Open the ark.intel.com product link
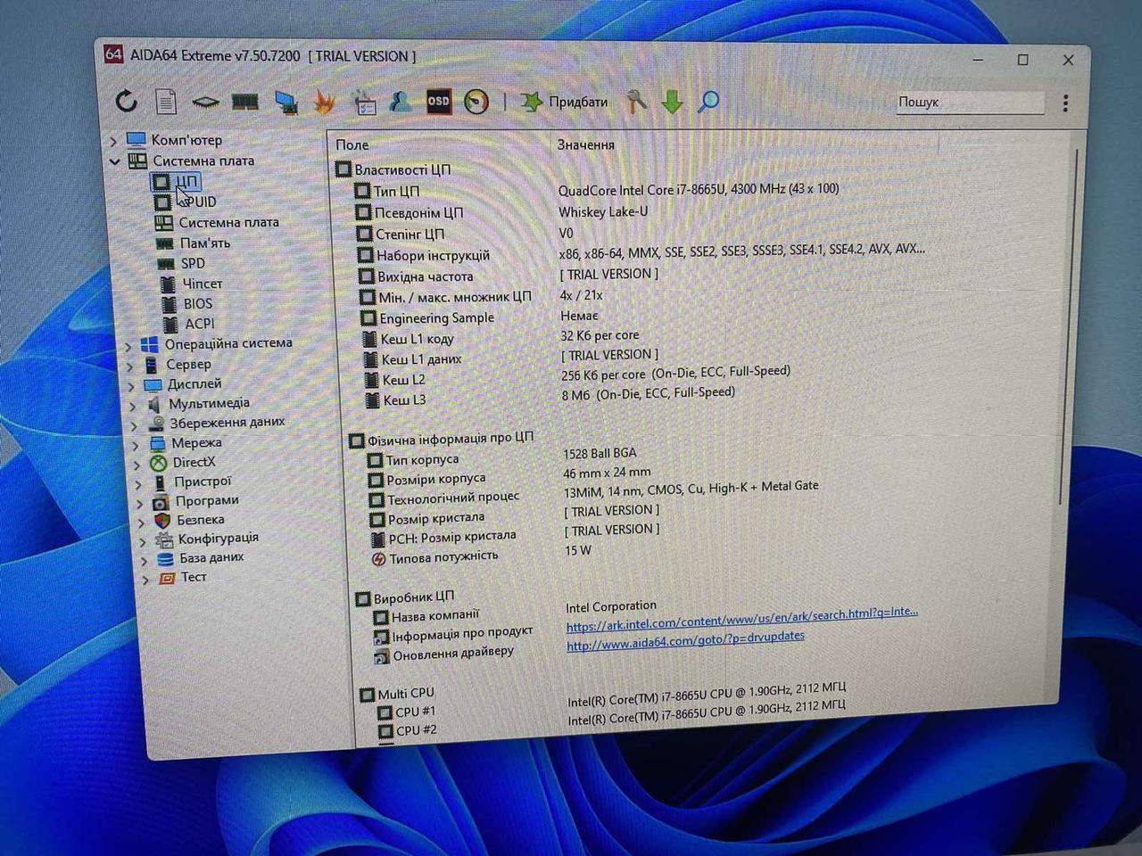This screenshot has height=856, width=1142. coord(741,619)
